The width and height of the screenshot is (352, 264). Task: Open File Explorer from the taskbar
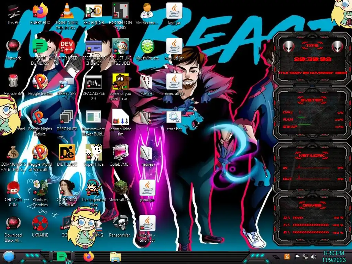pyautogui.click(x=115, y=257)
